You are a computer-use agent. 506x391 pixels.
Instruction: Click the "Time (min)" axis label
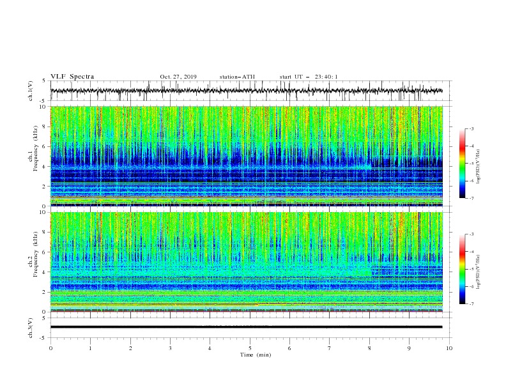tap(256, 355)
